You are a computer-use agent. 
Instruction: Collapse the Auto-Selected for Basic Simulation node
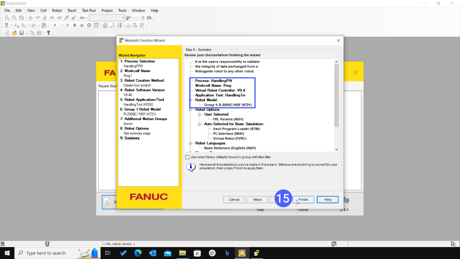point(199,124)
